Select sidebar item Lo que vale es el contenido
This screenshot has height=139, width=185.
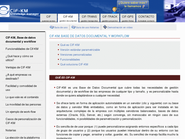[x=22, y=97]
